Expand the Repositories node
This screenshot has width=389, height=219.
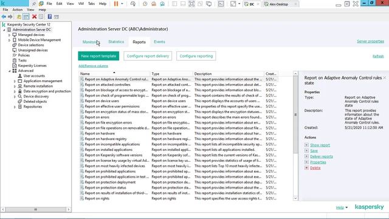coord(15,107)
